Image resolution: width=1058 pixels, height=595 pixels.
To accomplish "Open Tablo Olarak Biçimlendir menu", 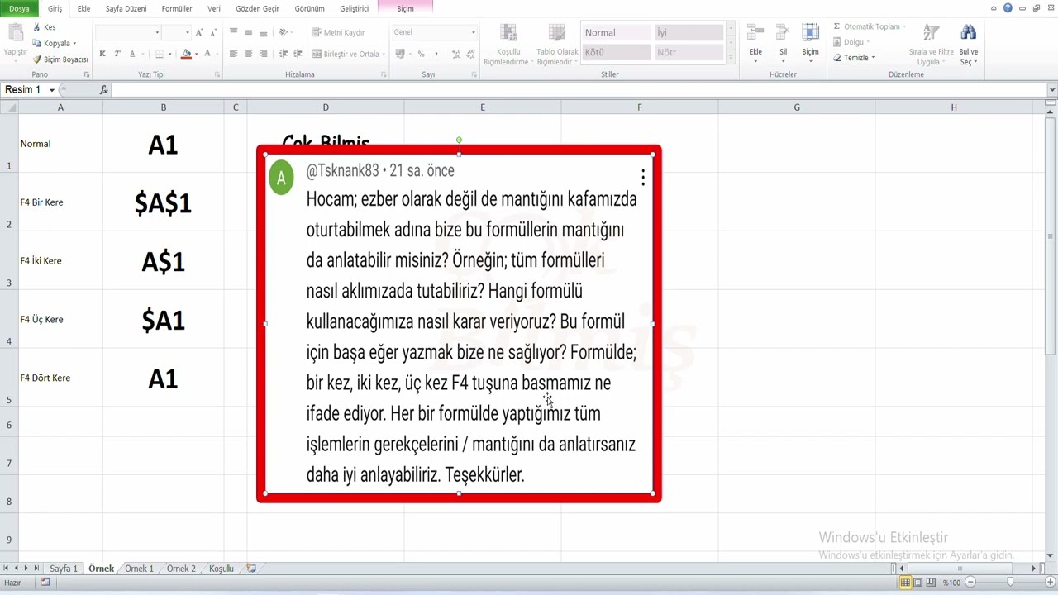I will click(556, 45).
